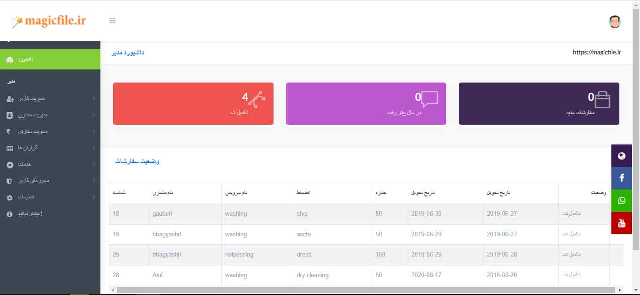The height and width of the screenshot is (295, 640).
Task: Open the dark purple new orders card
Action: (x=539, y=104)
